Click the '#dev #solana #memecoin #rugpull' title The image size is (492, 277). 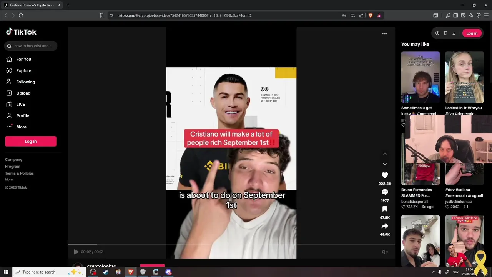click(x=464, y=193)
